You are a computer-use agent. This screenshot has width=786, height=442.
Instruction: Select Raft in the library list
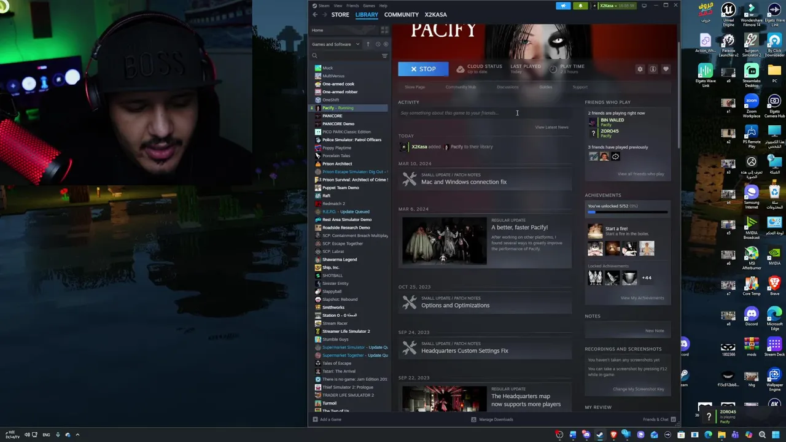tap(326, 196)
